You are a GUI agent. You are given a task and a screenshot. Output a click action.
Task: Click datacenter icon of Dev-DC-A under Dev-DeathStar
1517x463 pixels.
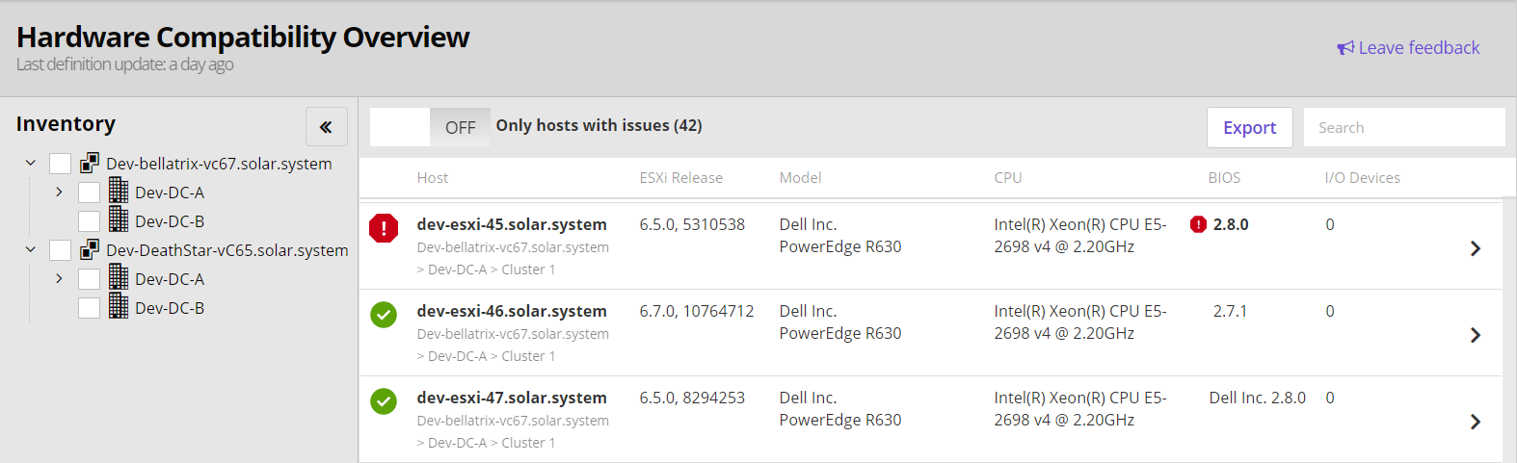click(x=119, y=277)
